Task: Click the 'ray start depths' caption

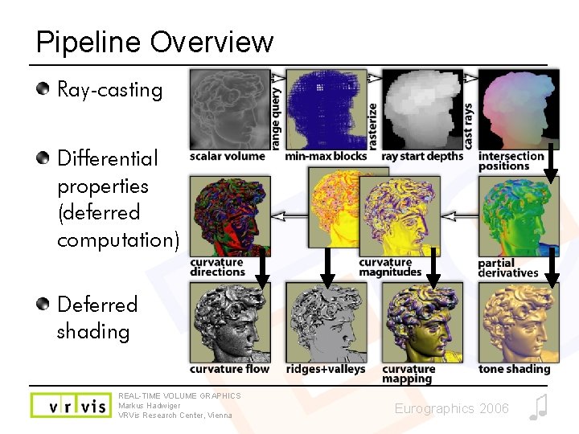Action: (x=422, y=157)
